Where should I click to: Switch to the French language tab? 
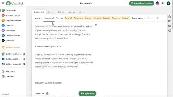pos(51,12)
